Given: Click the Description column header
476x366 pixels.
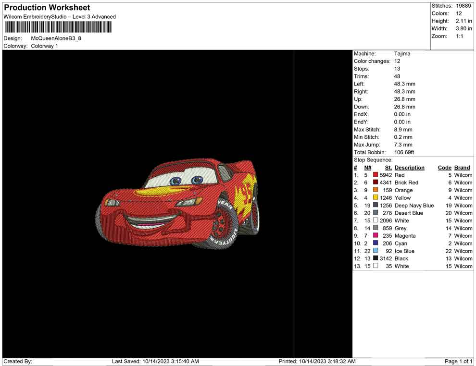Looking at the screenshot, I should pyautogui.click(x=409, y=168).
